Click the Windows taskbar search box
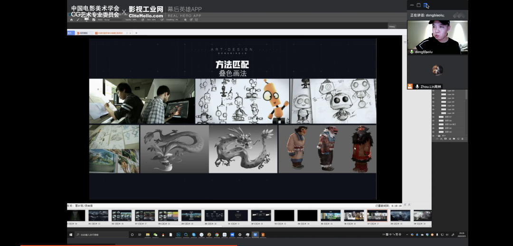This screenshot has width=513, height=246. click(102, 235)
